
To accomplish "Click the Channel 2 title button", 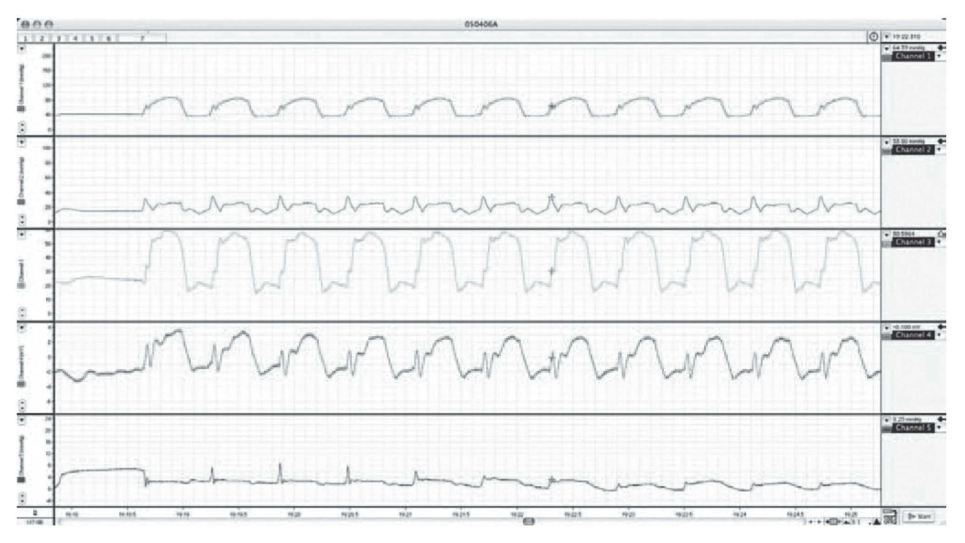I will (913, 150).
